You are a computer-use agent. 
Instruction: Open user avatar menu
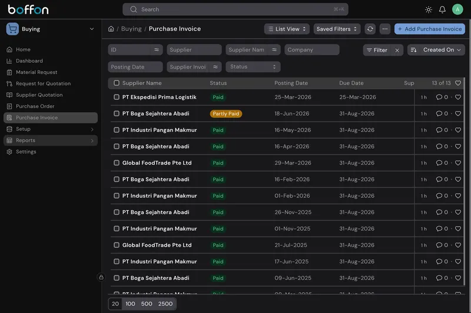pos(457,9)
